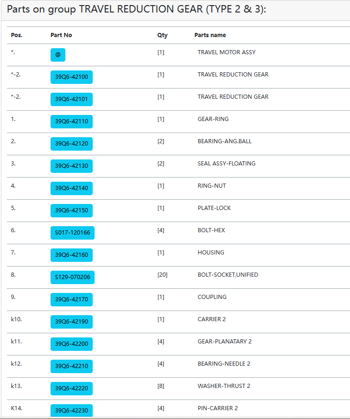The height and width of the screenshot is (419, 350).
Task: Click part number 39Q6-42100
Action: point(71,77)
